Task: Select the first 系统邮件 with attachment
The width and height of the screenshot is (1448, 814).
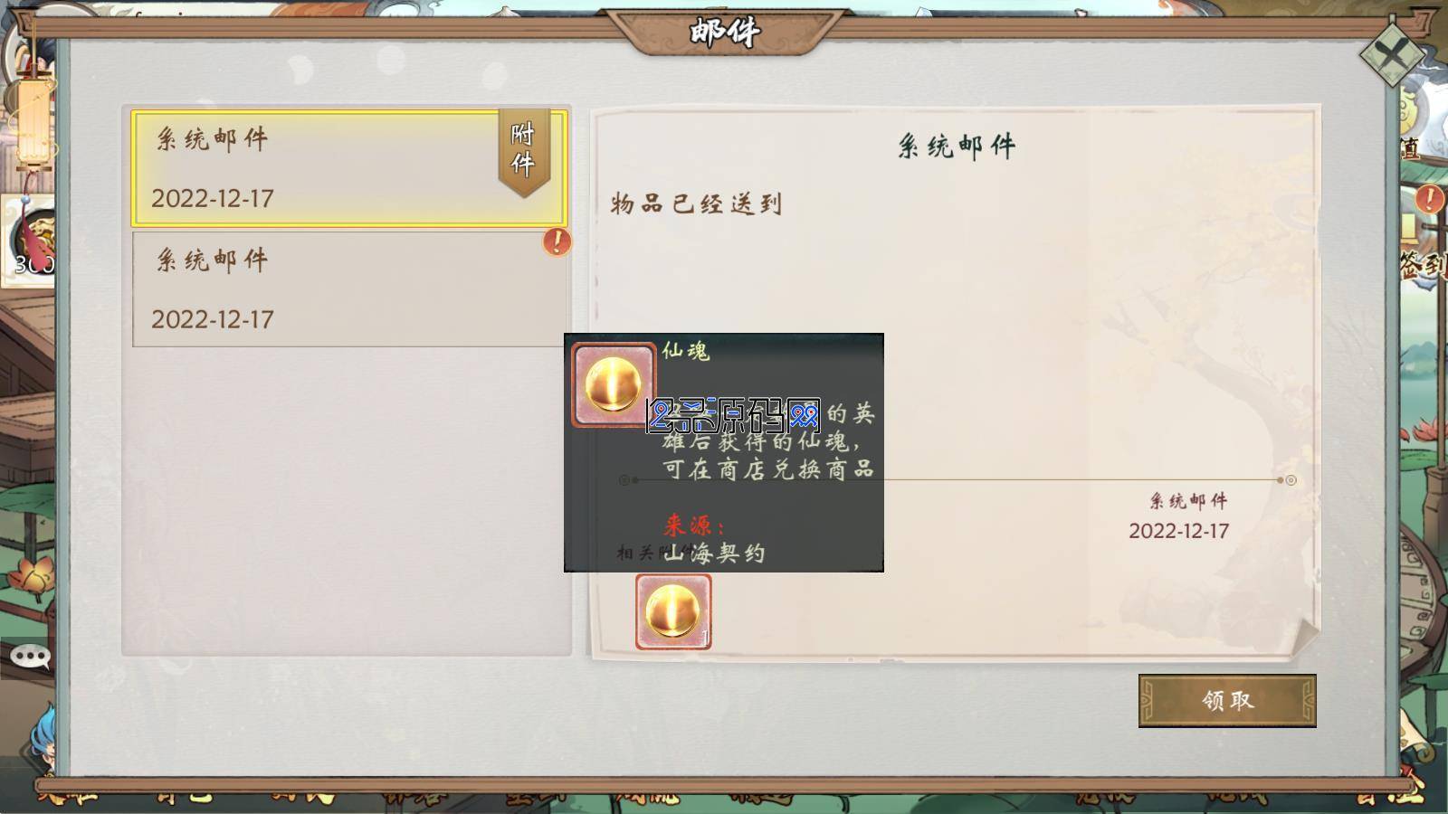Action: [x=348, y=168]
